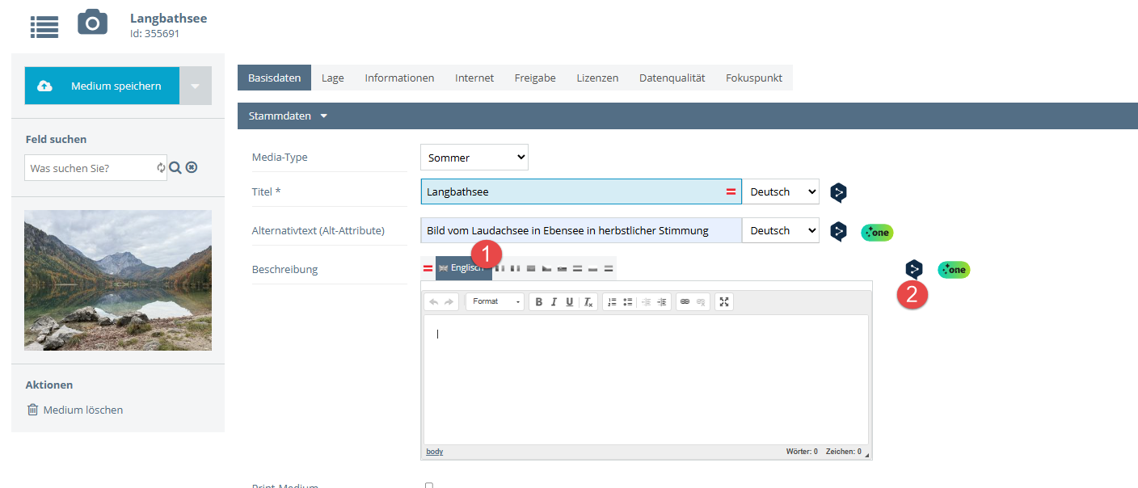Viewport: 1138px width, 488px height.
Task: Click inside the Beschreibung editor text area
Action: point(646,379)
